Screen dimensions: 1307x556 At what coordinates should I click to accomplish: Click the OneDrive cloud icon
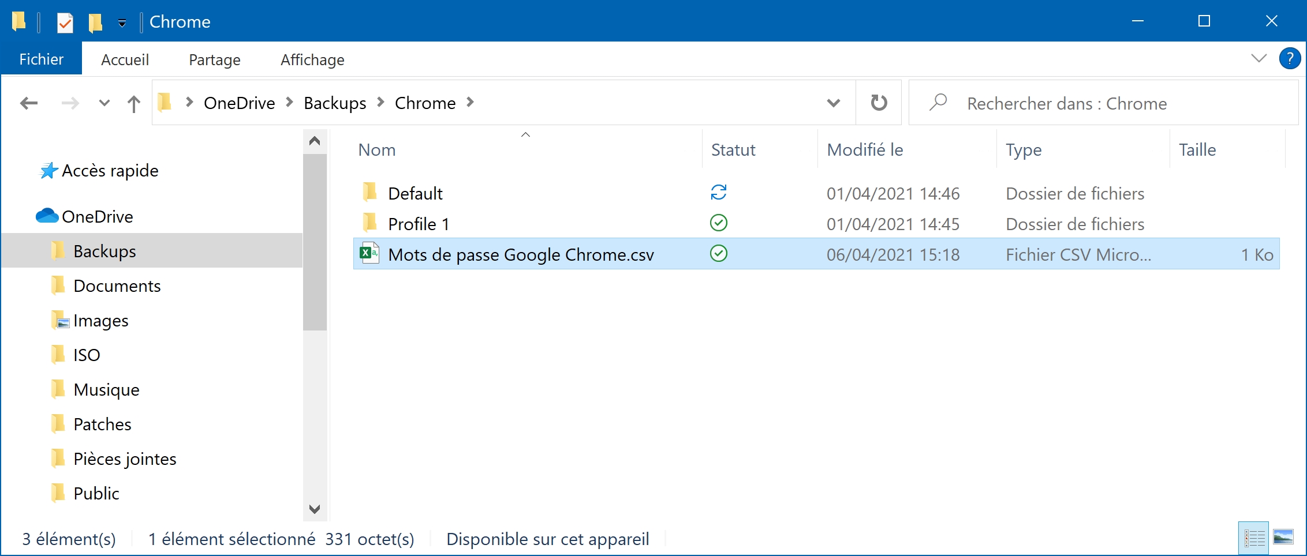click(x=47, y=216)
